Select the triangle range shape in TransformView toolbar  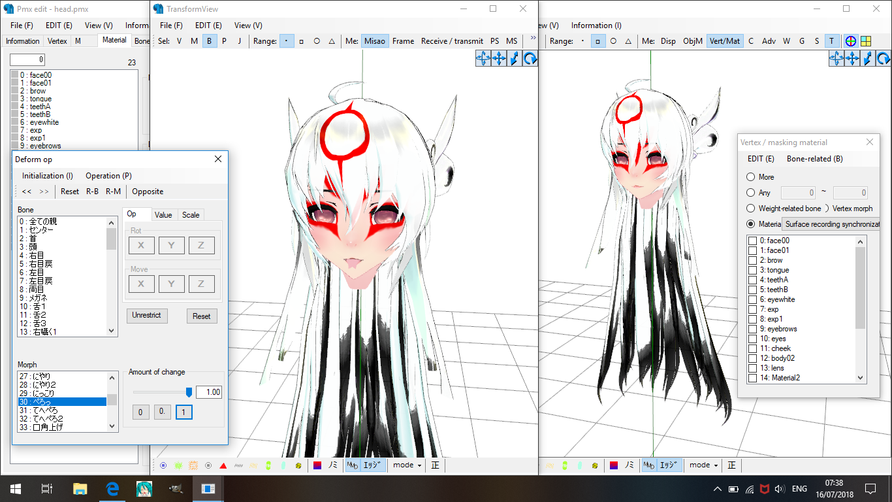tap(332, 41)
